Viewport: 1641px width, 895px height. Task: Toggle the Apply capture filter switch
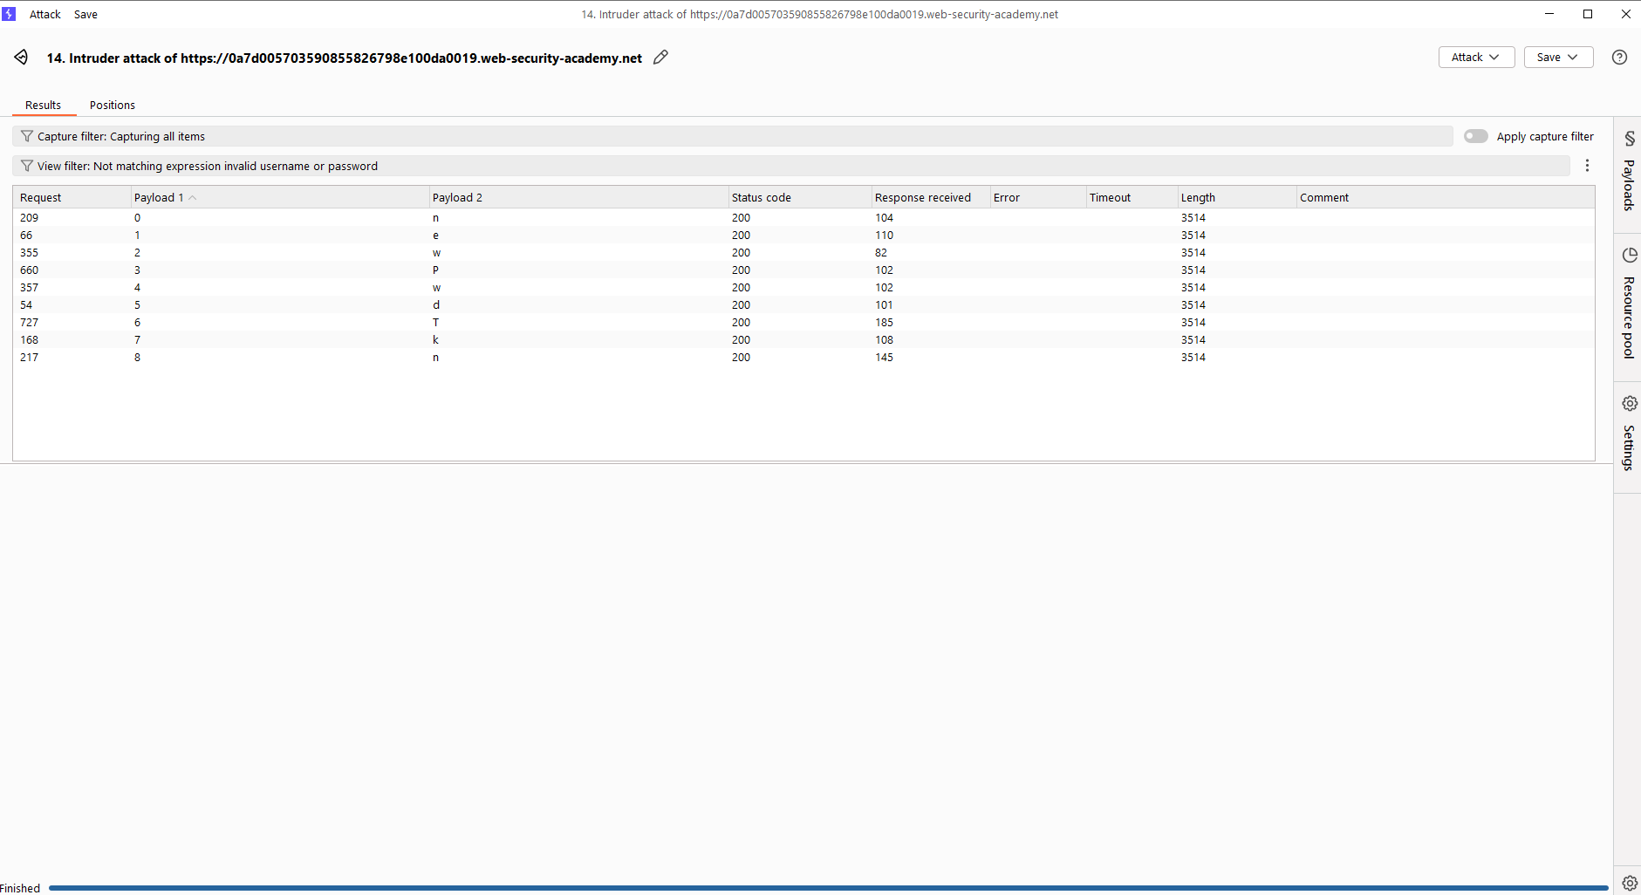coord(1475,136)
